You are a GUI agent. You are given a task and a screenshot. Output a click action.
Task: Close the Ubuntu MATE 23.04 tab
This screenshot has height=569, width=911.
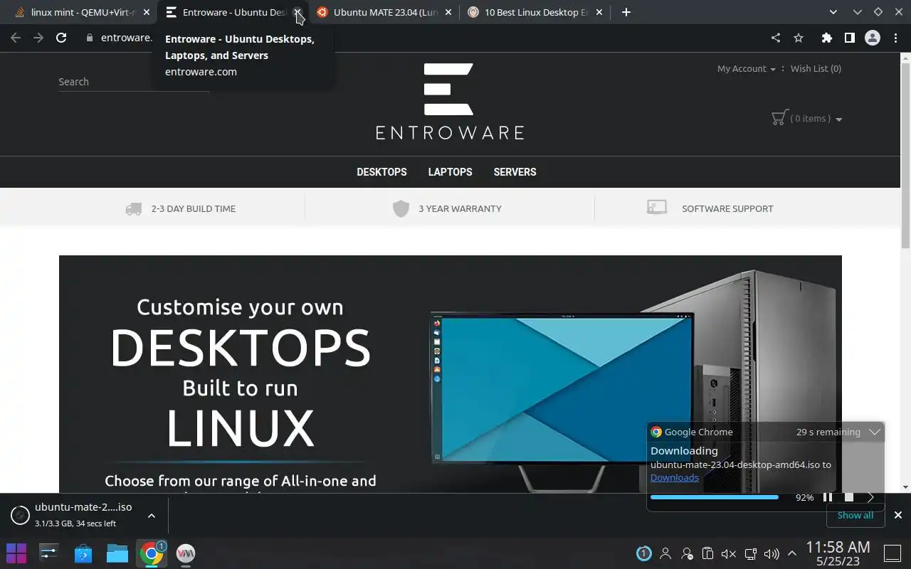[448, 12]
